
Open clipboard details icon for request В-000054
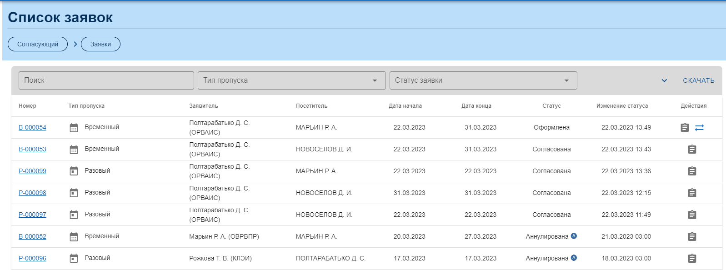[x=685, y=128]
